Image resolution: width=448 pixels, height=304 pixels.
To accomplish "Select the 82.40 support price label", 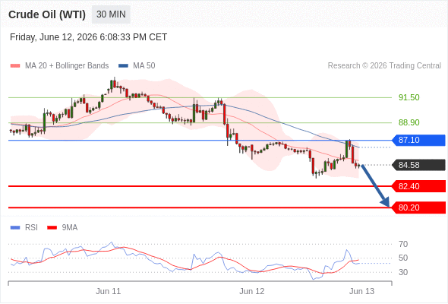I will click(x=418, y=186).
